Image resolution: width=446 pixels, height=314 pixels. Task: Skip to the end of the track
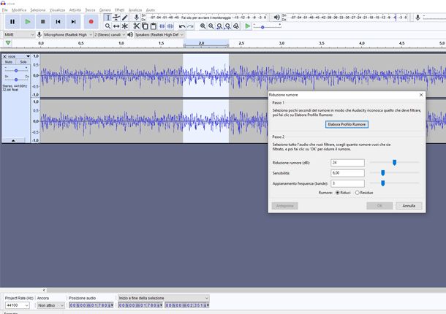coord(73,22)
